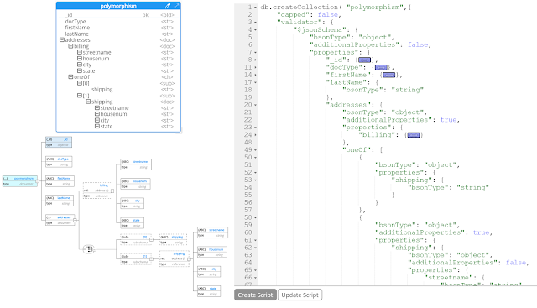Select the shipping string node after [0]
The image size is (537, 308).
click(174, 239)
